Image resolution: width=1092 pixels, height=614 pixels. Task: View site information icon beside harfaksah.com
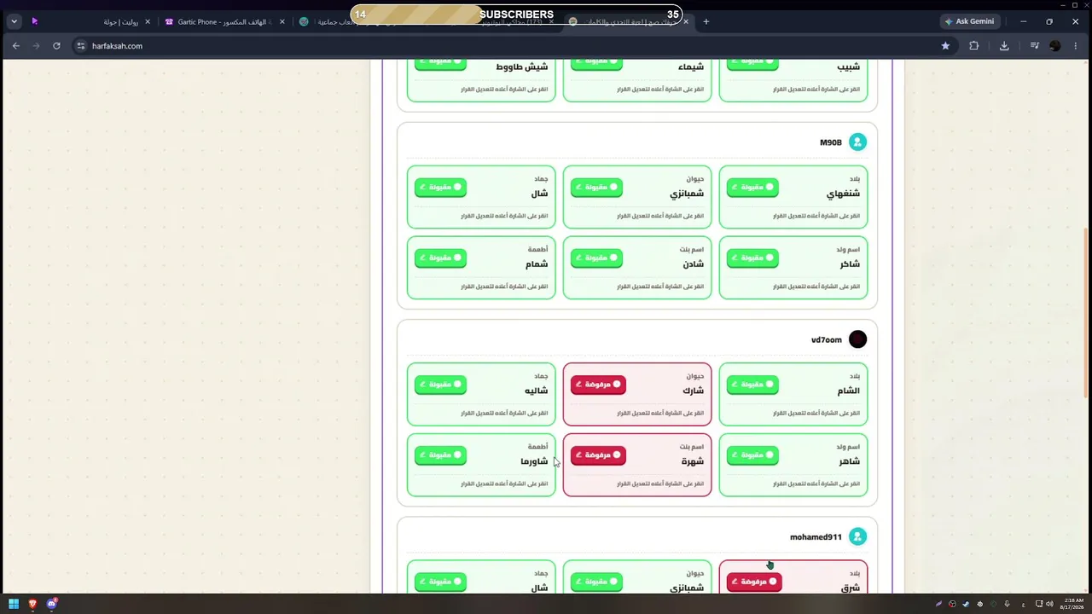pyautogui.click(x=80, y=46)
